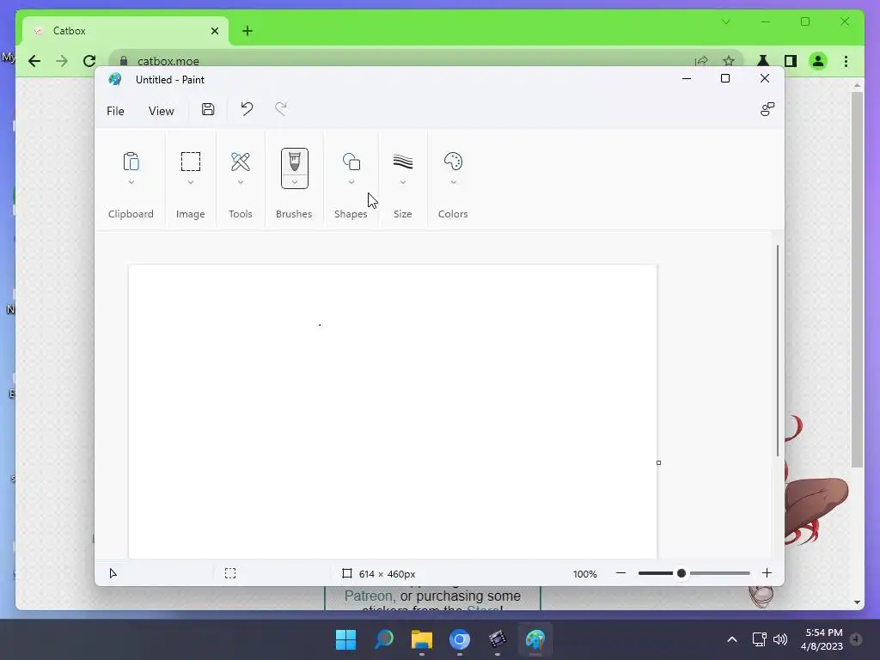Screen dimensions: 880x660
Task: Open the View menu in Paint
Action: [x=161, y=111]
